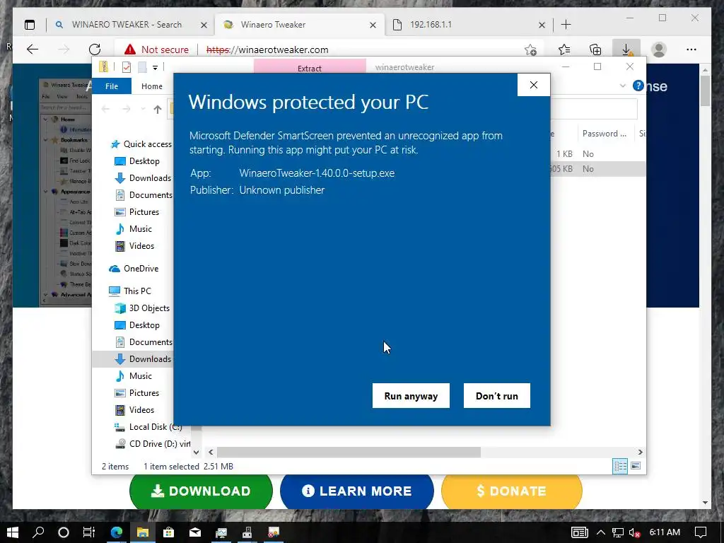Open taskbar Search icon
This screenshot has height=543, width=724.
point(38,532)
